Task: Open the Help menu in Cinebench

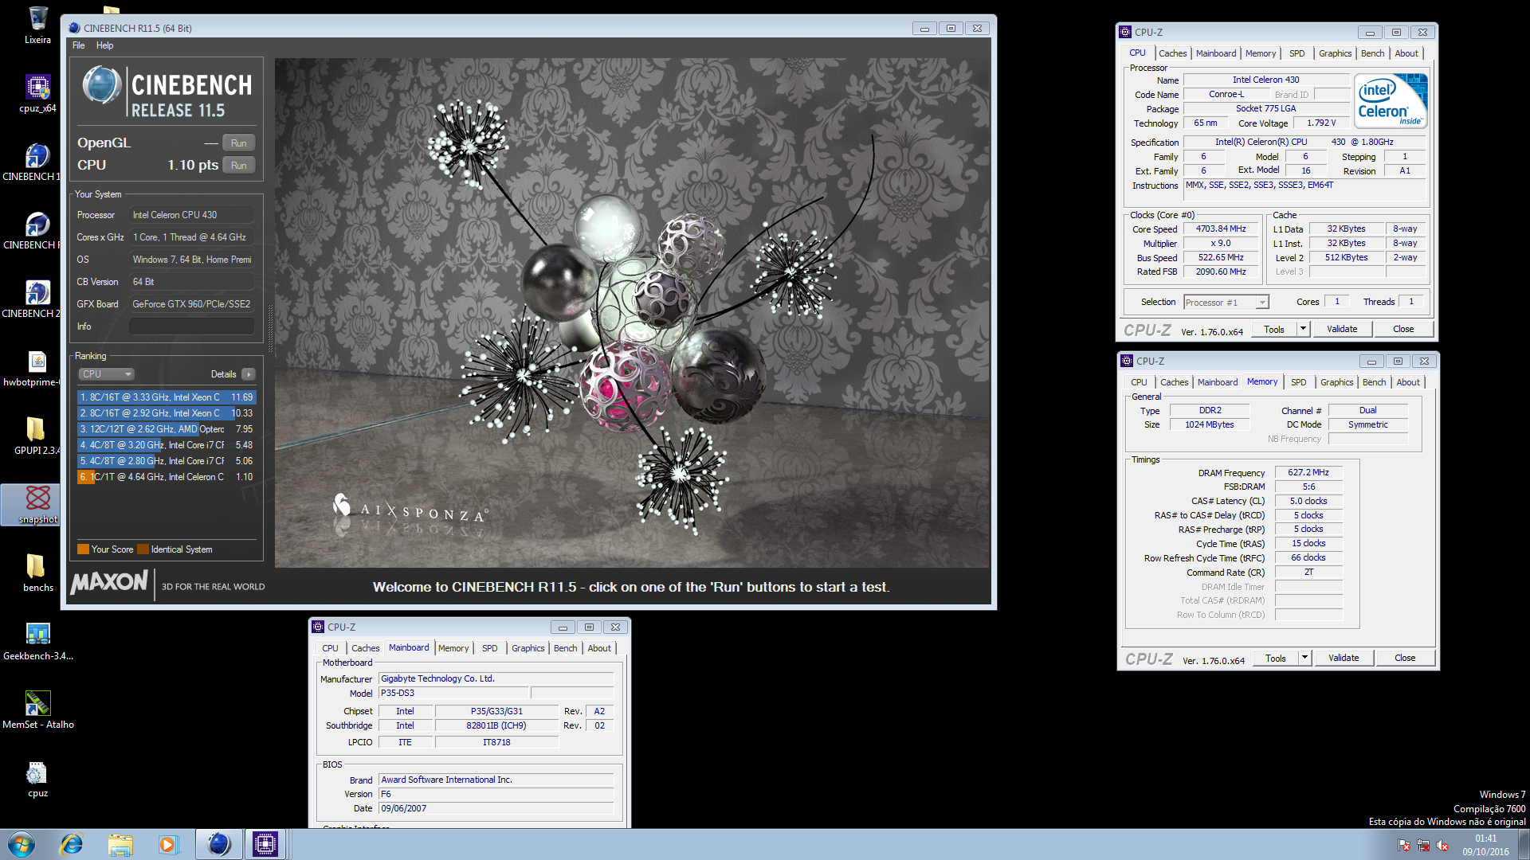Action: (104, 45)
